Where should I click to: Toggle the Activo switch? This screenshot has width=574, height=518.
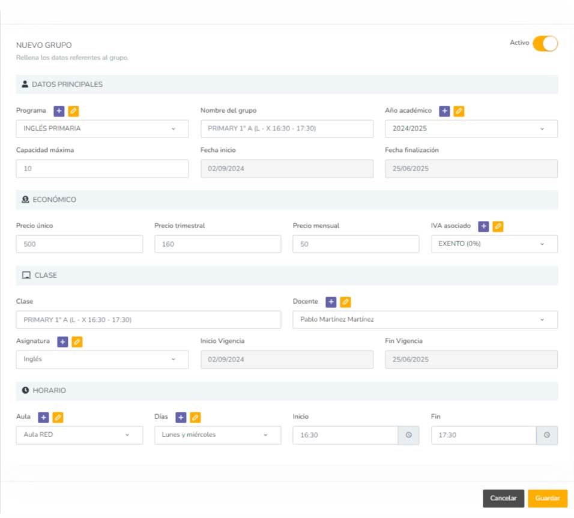(545, 44)
